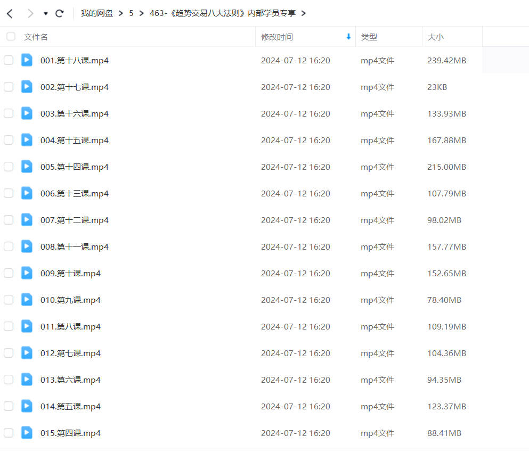The width and height of the screenshot is (529, 461).
Task: Click size value 239.42MB
Action: point(446,61)
